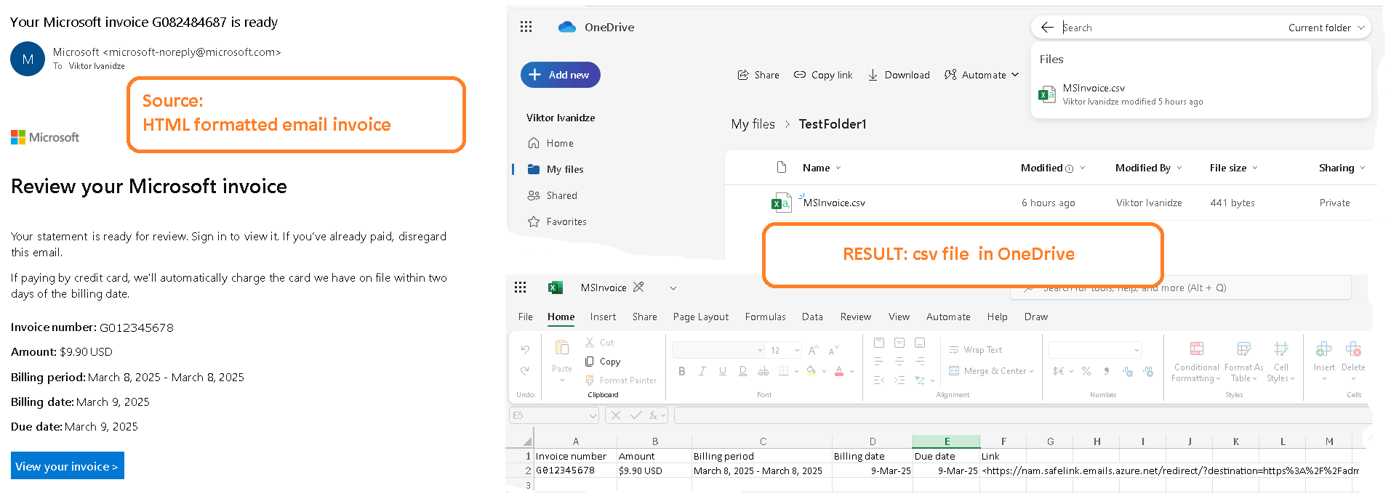Click the Double Underline icon
This screenshot has height=493, width=1391.
pyautogui.click(x=742, y=371)
